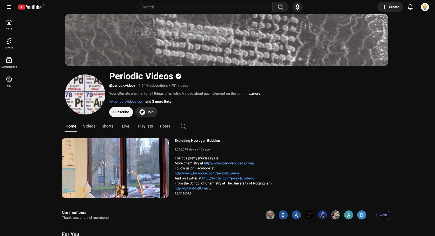
Task: Open the hamburger guide menu
Action: tap(9, 7)
